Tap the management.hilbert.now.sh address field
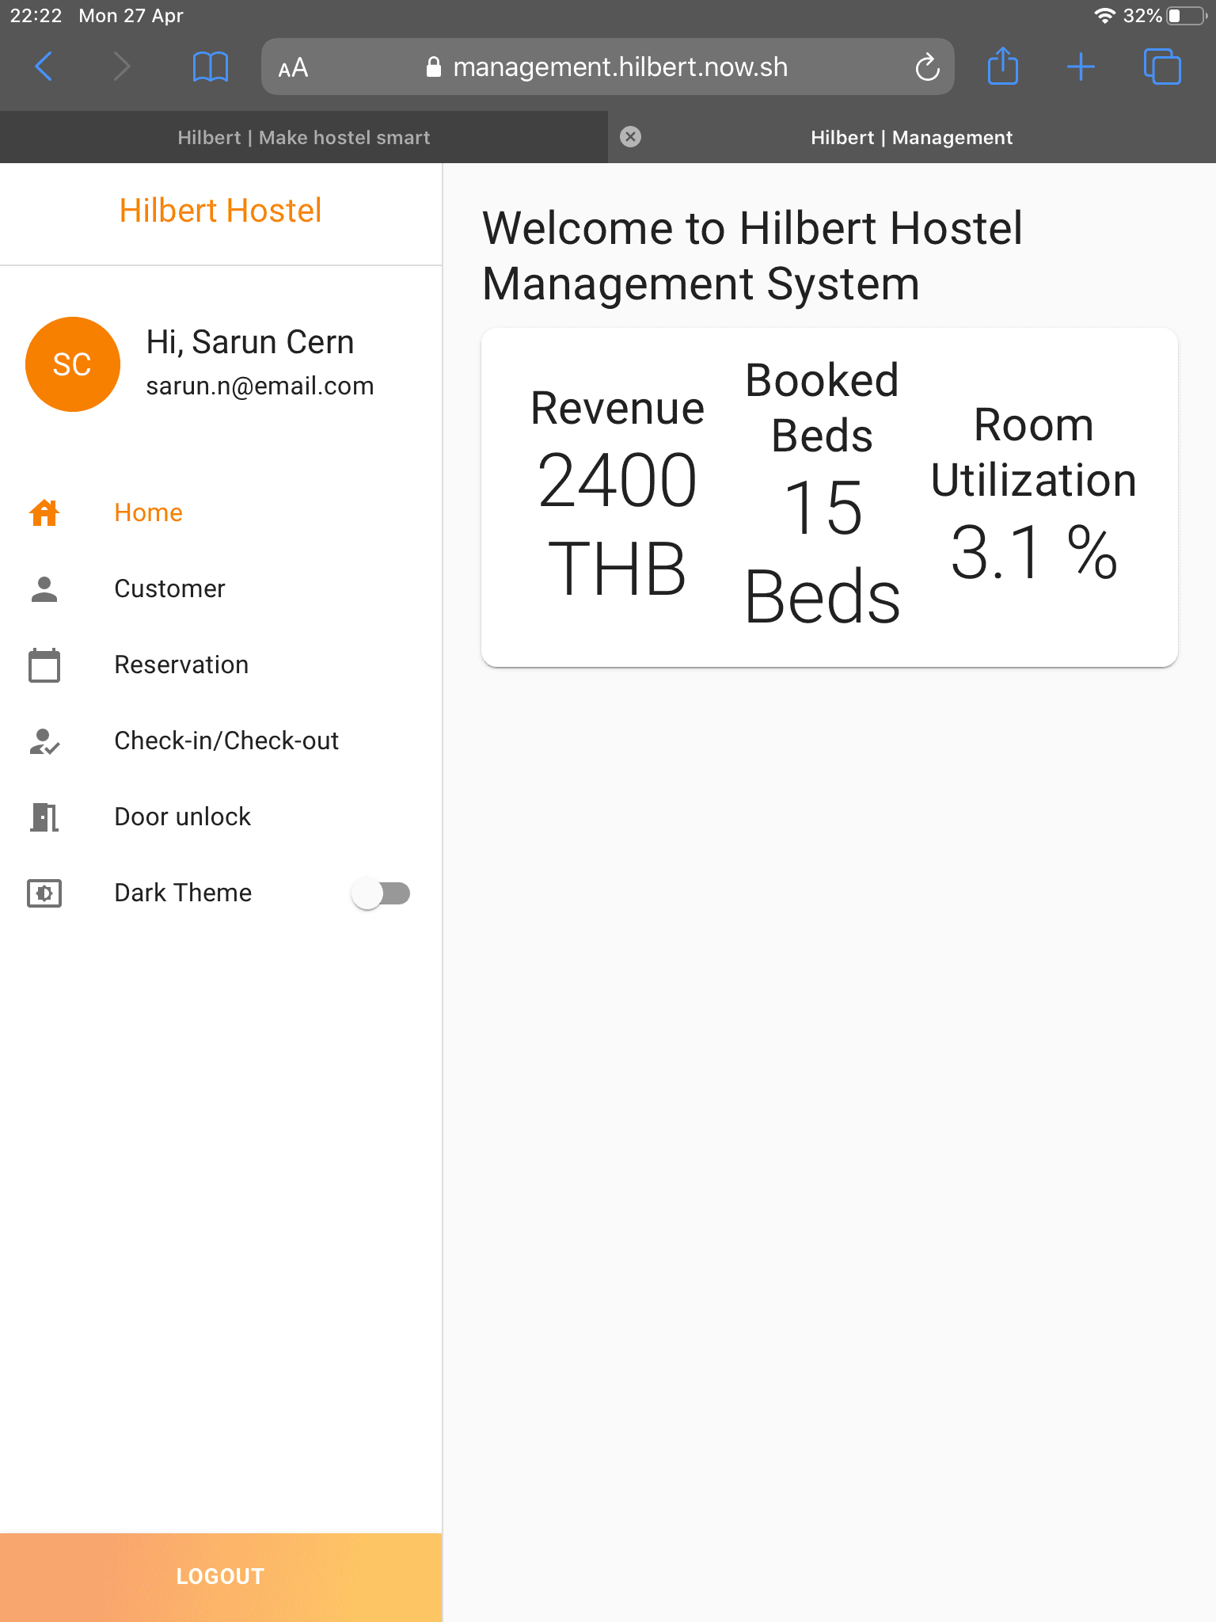The height and width of the screenshot is (1622, 1216). [x=608, y=67]
